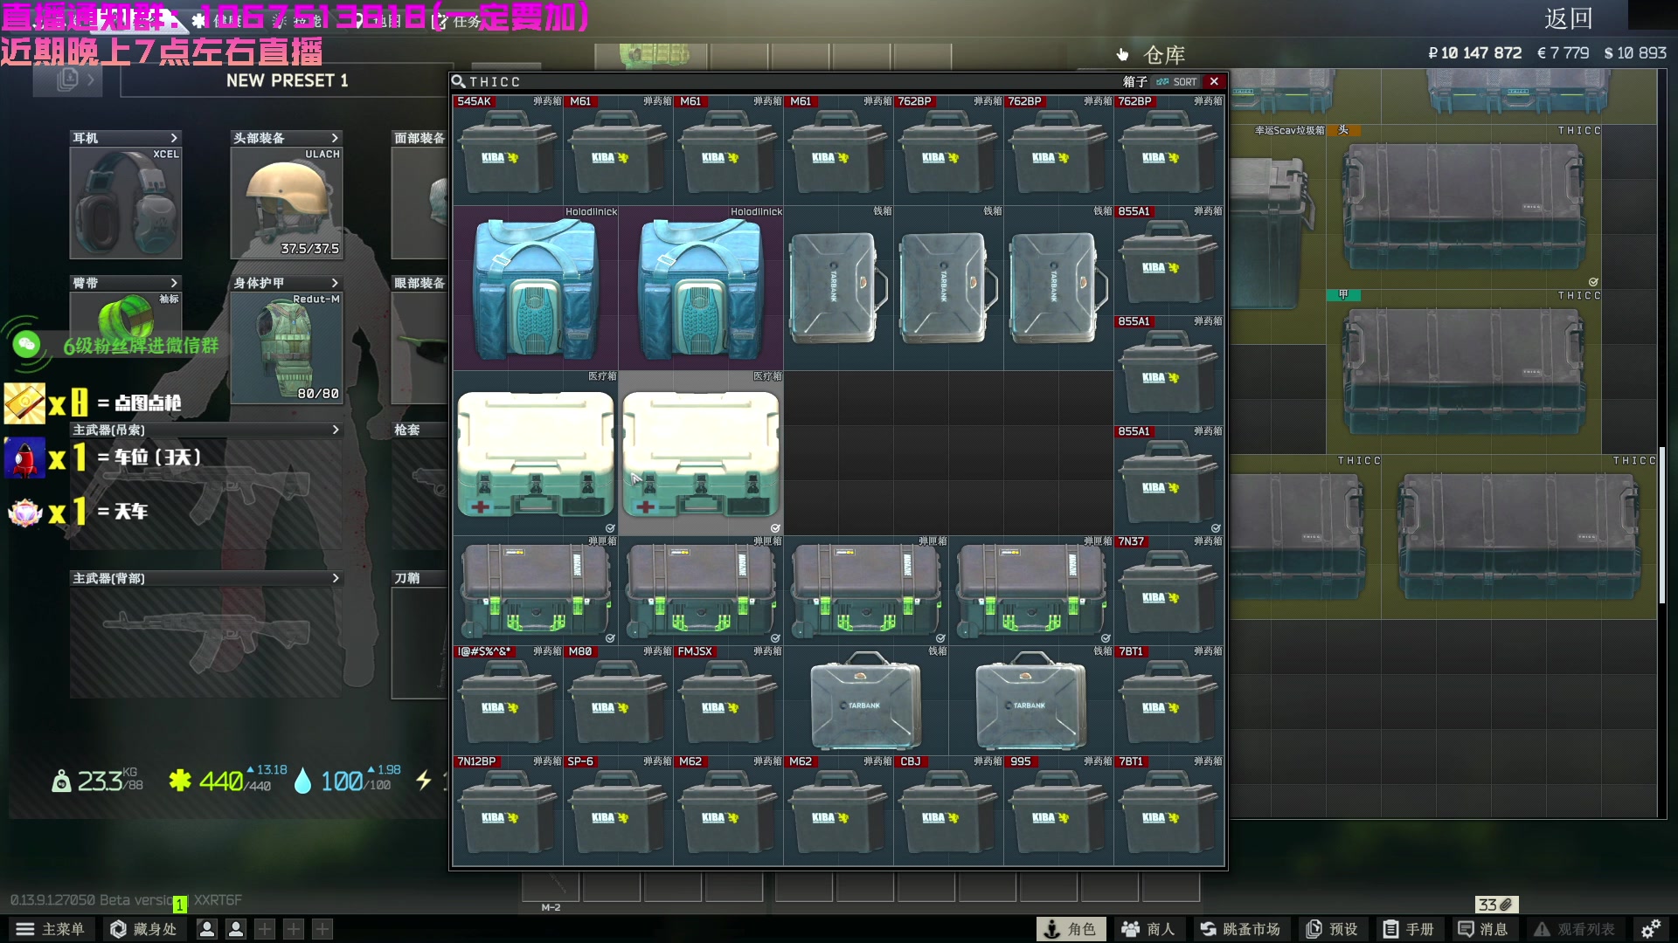Image resolution: width=1678 pixels, height=943 pixels.
Task: Open the second Holodilnick cooler bag
Action: click(x=701, y=288)
